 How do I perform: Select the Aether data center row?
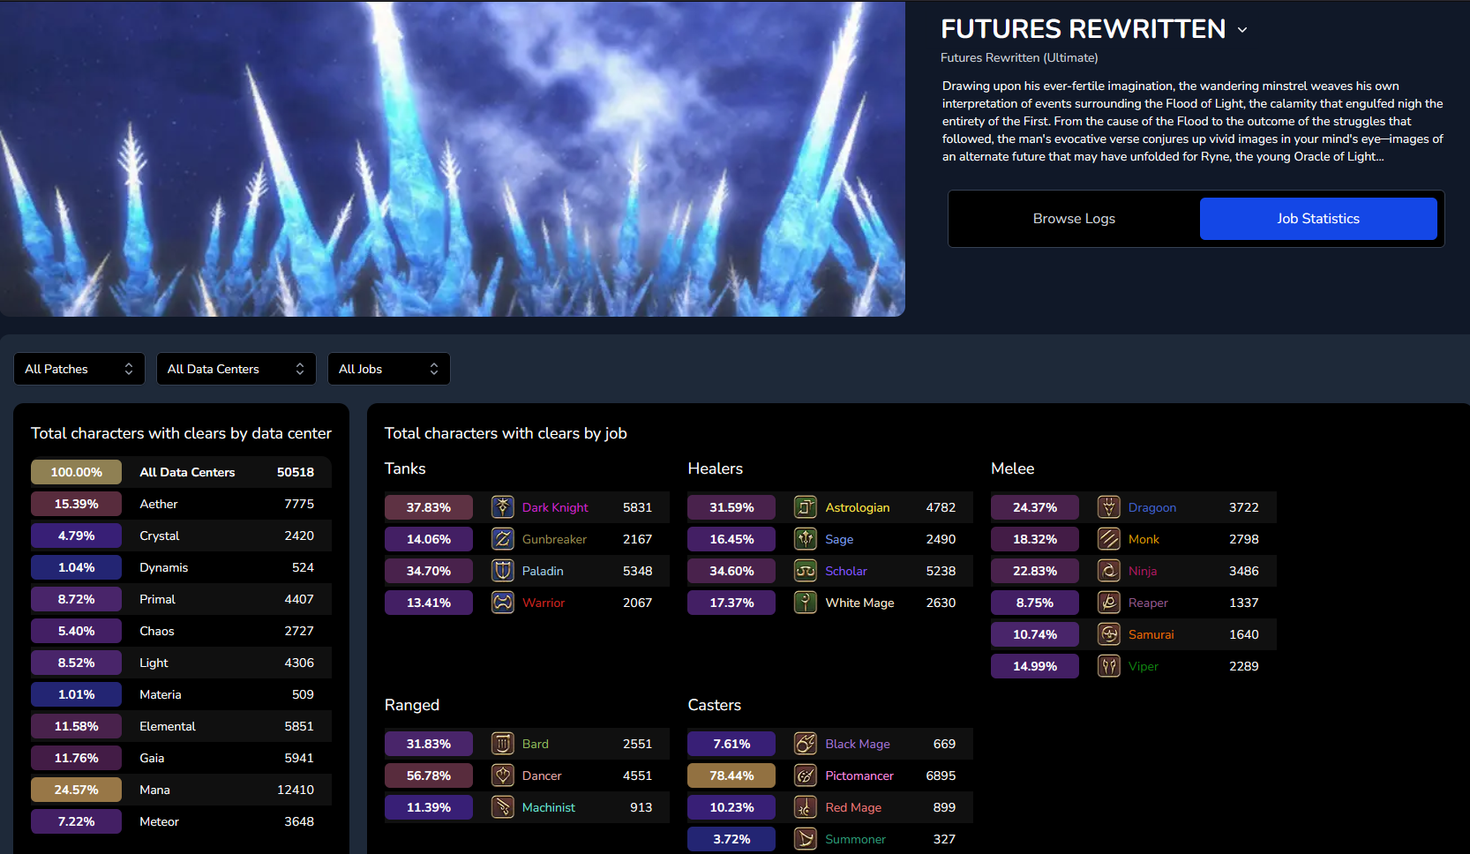181,504
